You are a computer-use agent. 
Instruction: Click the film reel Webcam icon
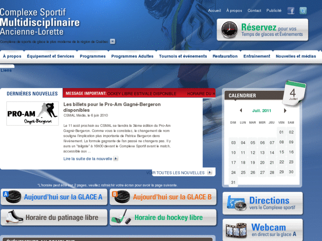[x=236, y=230]
